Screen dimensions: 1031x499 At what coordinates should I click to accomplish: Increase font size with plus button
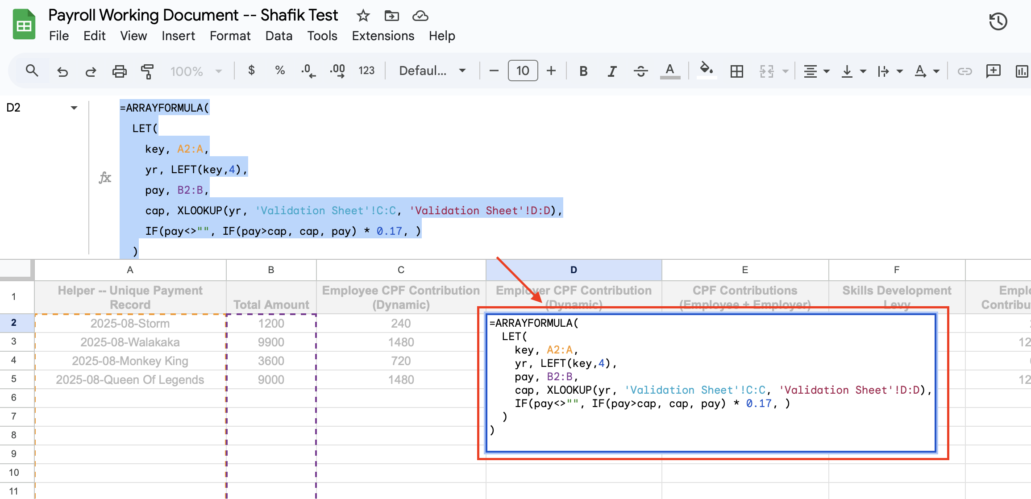551,71
